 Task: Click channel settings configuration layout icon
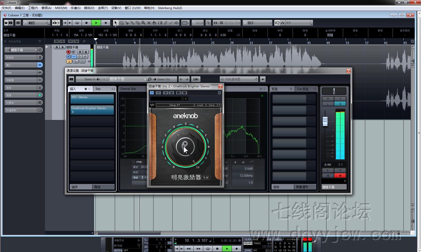[x=71, y=79]
